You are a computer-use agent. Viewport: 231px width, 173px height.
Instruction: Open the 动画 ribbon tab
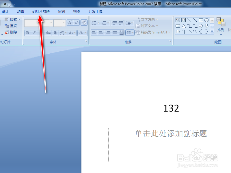tap(21, 12)
